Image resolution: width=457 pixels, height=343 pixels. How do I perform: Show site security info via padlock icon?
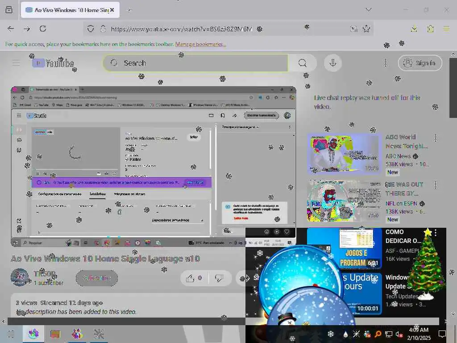103,29
